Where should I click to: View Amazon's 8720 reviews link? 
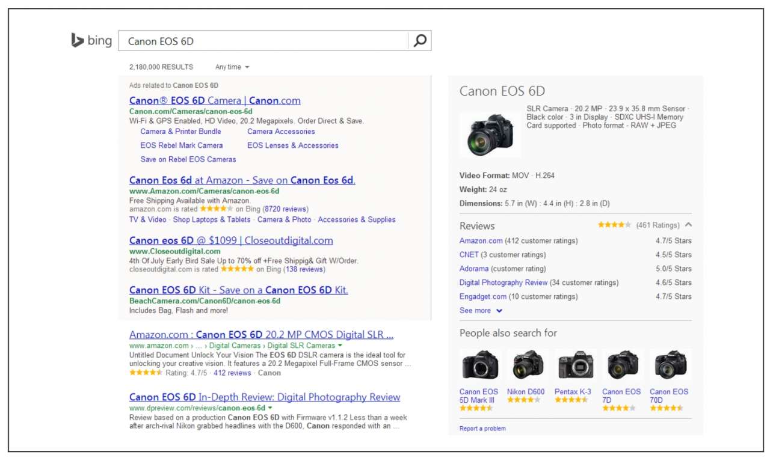point(286,209)
